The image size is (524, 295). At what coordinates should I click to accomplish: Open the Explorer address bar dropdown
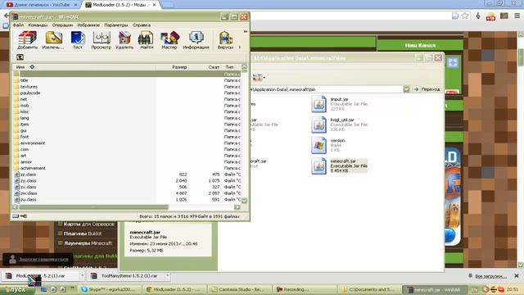click(406, 89)
